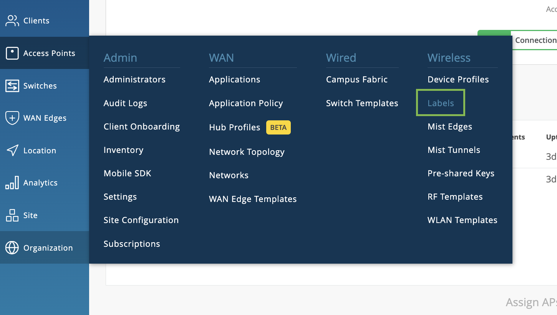Open Administrators in Admin menu
This screenshot has width=557, height=315.
(134, 79)
